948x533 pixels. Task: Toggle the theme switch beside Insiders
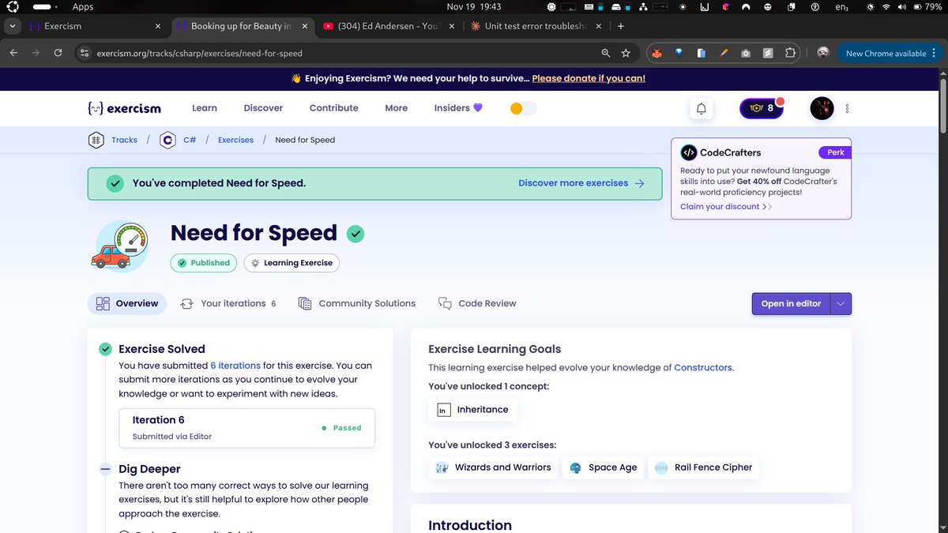tap(522, 108)
